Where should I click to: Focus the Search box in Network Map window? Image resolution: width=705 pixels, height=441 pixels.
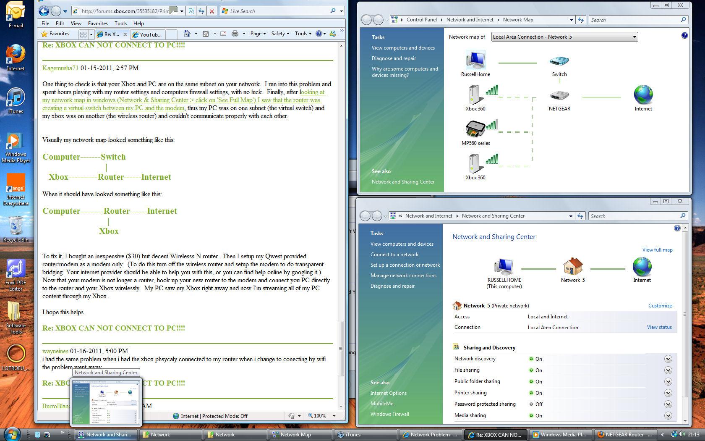pos(634,20)
